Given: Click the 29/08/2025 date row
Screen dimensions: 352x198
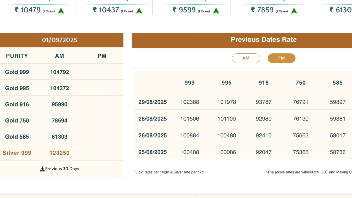Looking at the screenshot, I should coord(153,102).
